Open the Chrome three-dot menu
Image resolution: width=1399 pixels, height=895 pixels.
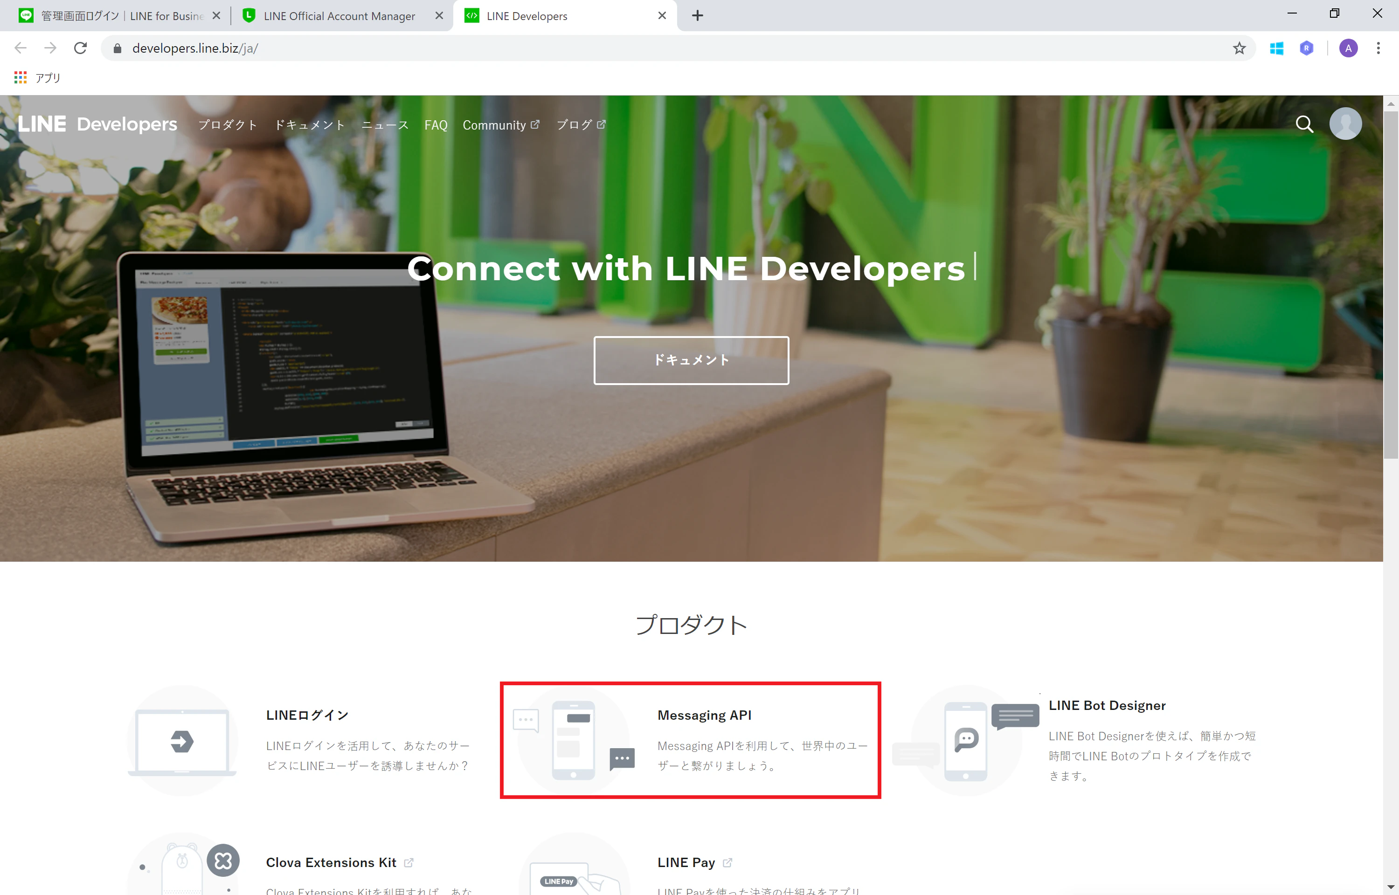click(x=1378, y=48)
